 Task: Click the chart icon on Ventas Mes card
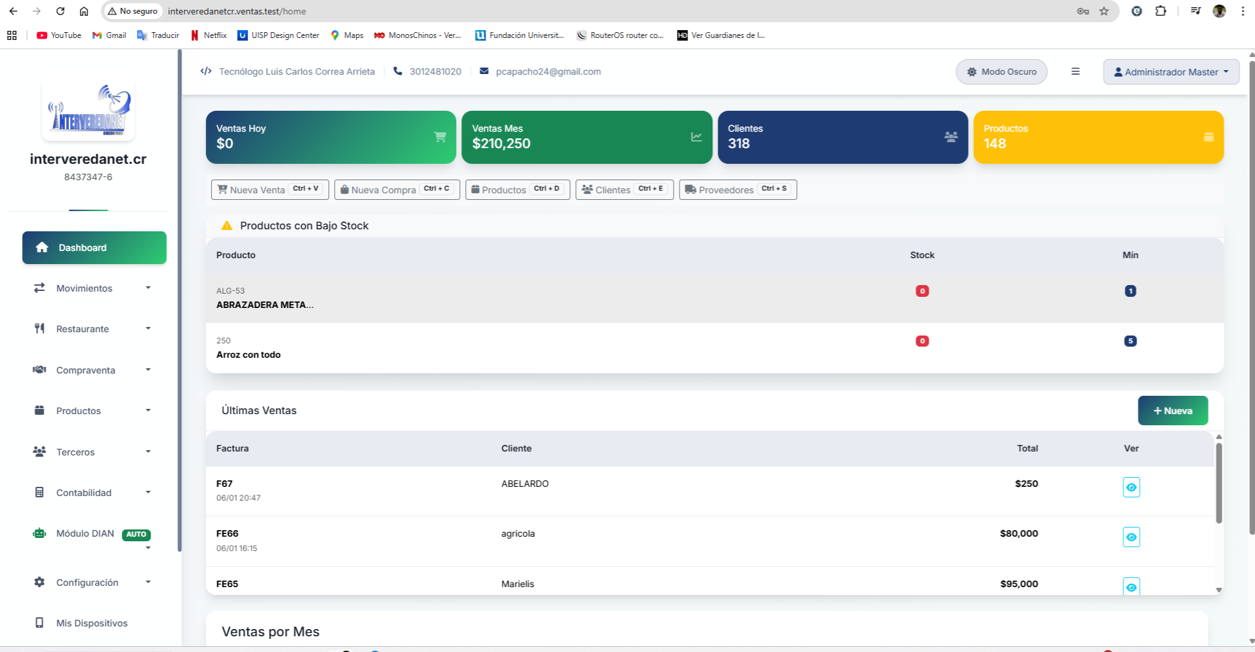[x=696, y=137]
